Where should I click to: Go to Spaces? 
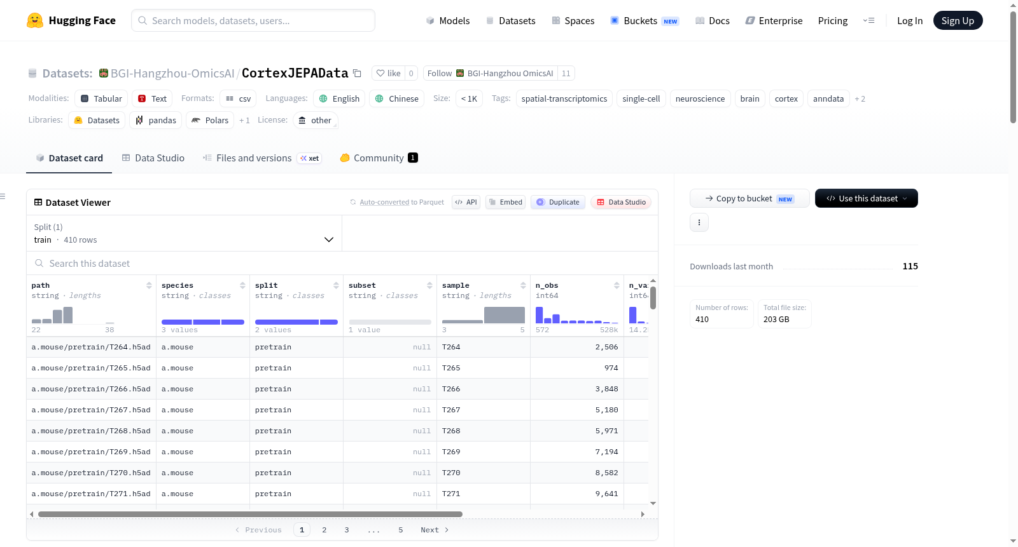(x=573, y=20)
